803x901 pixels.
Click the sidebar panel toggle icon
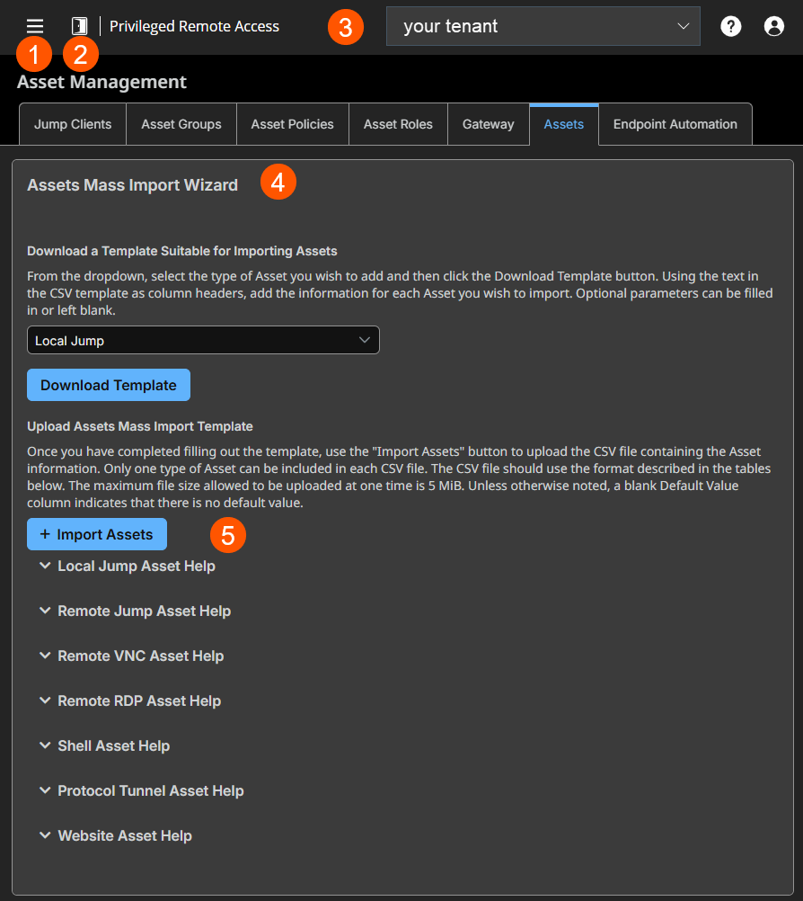click(x=79, y=25)
